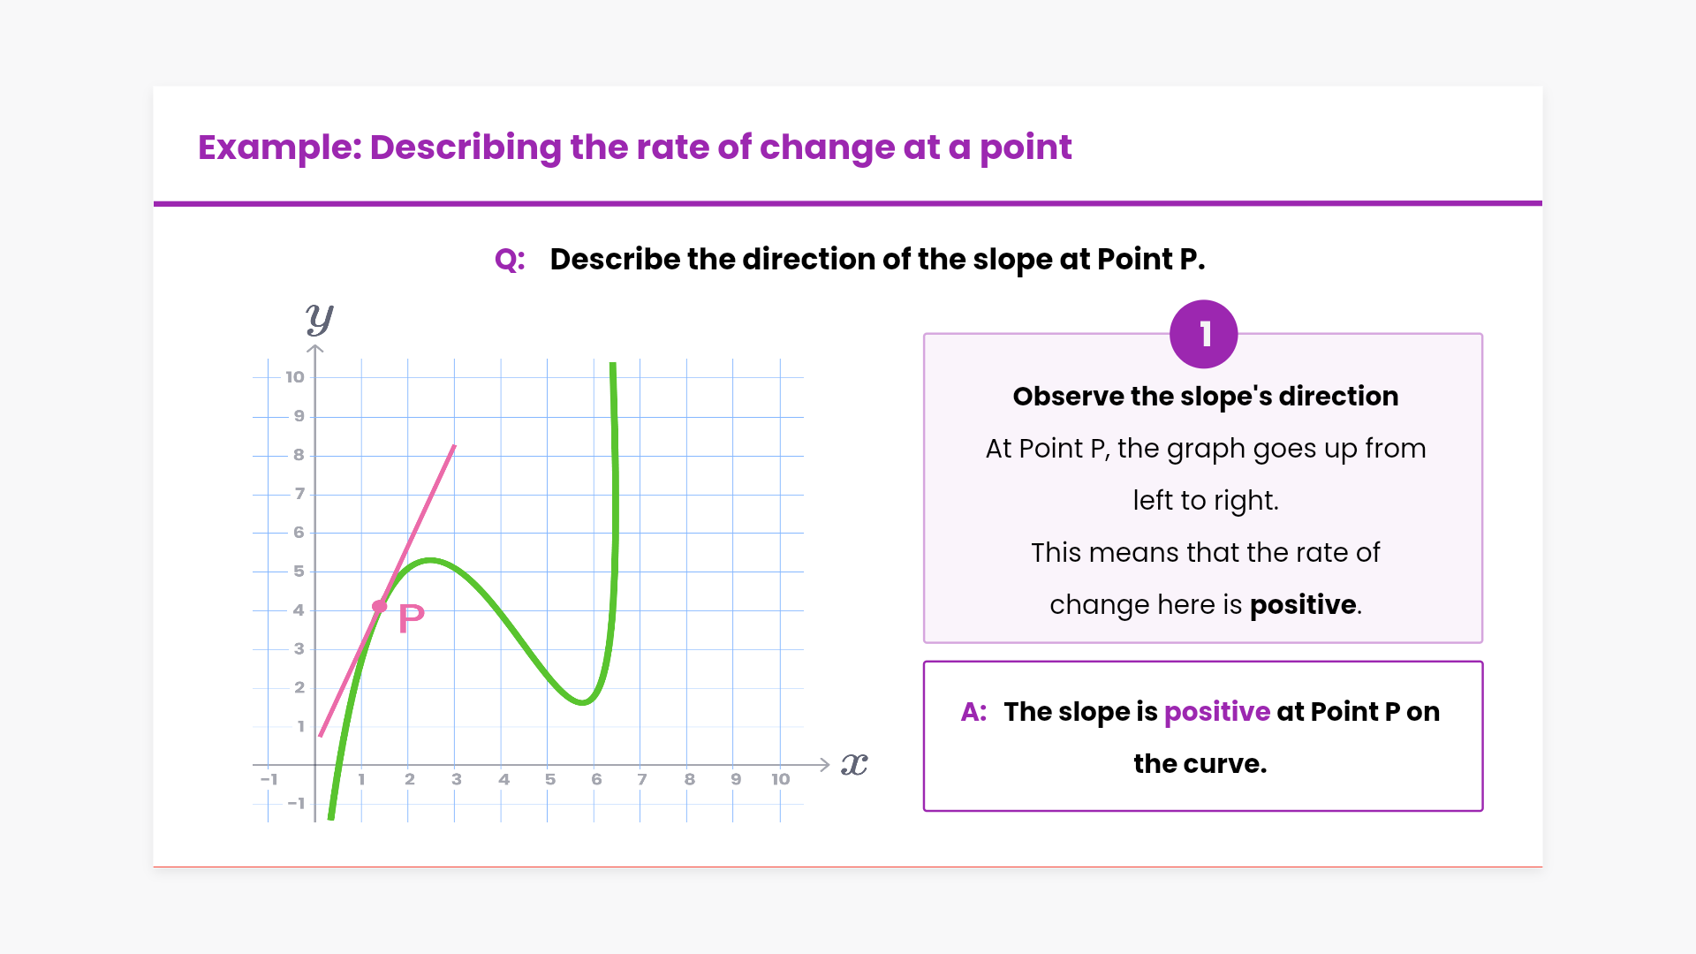Click the x-axis arrowhead
Image resolution: width=1696 pixels, height=954 pixels.
(x=824, y=765)
